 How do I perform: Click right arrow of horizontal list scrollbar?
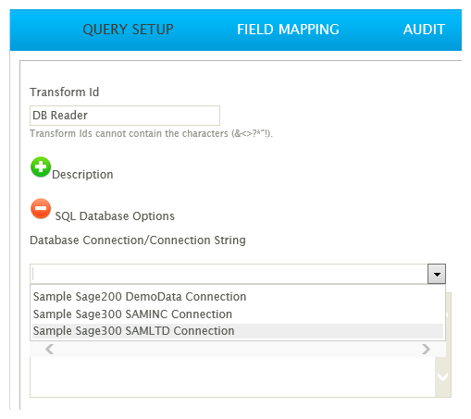tap(426, 349)
